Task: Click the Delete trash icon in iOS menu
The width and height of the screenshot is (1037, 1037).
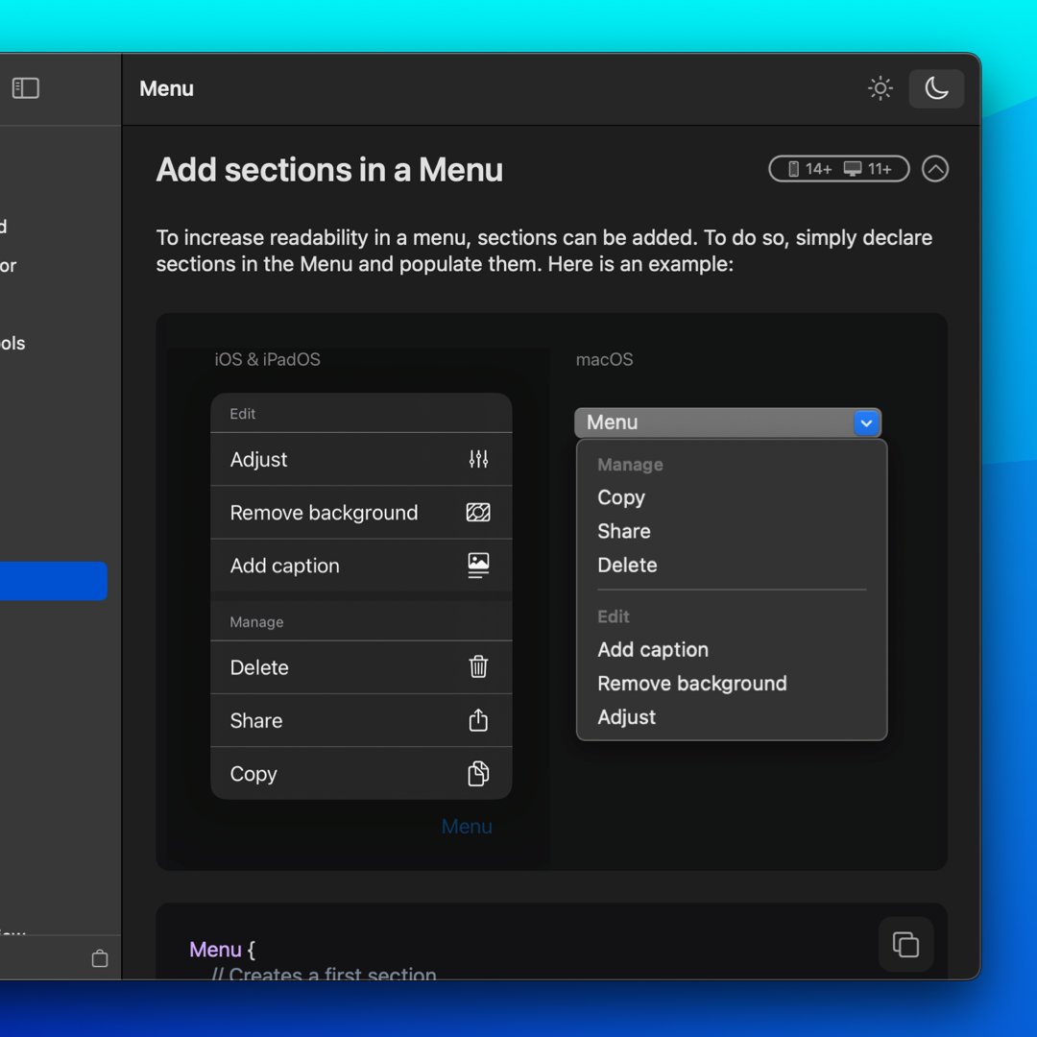Action: [478, 666]
